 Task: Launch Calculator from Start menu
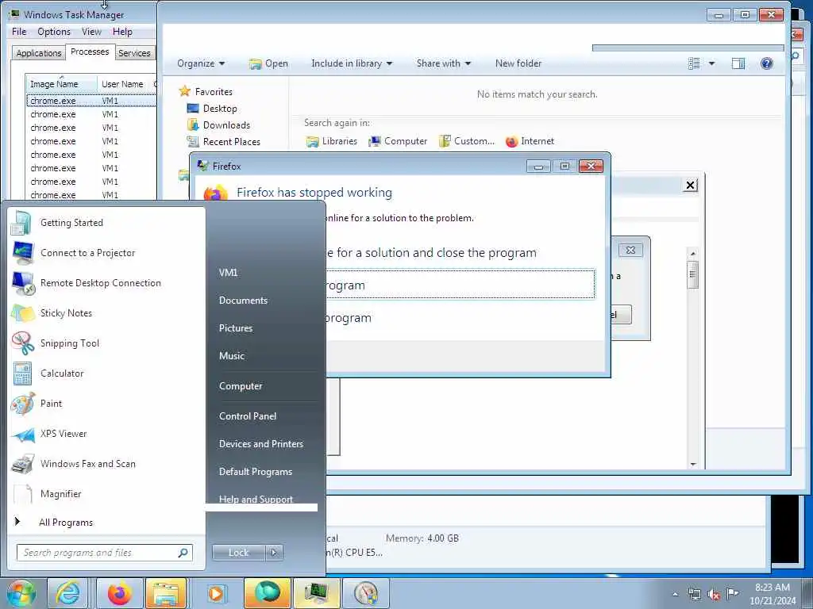tap(62, 373)
